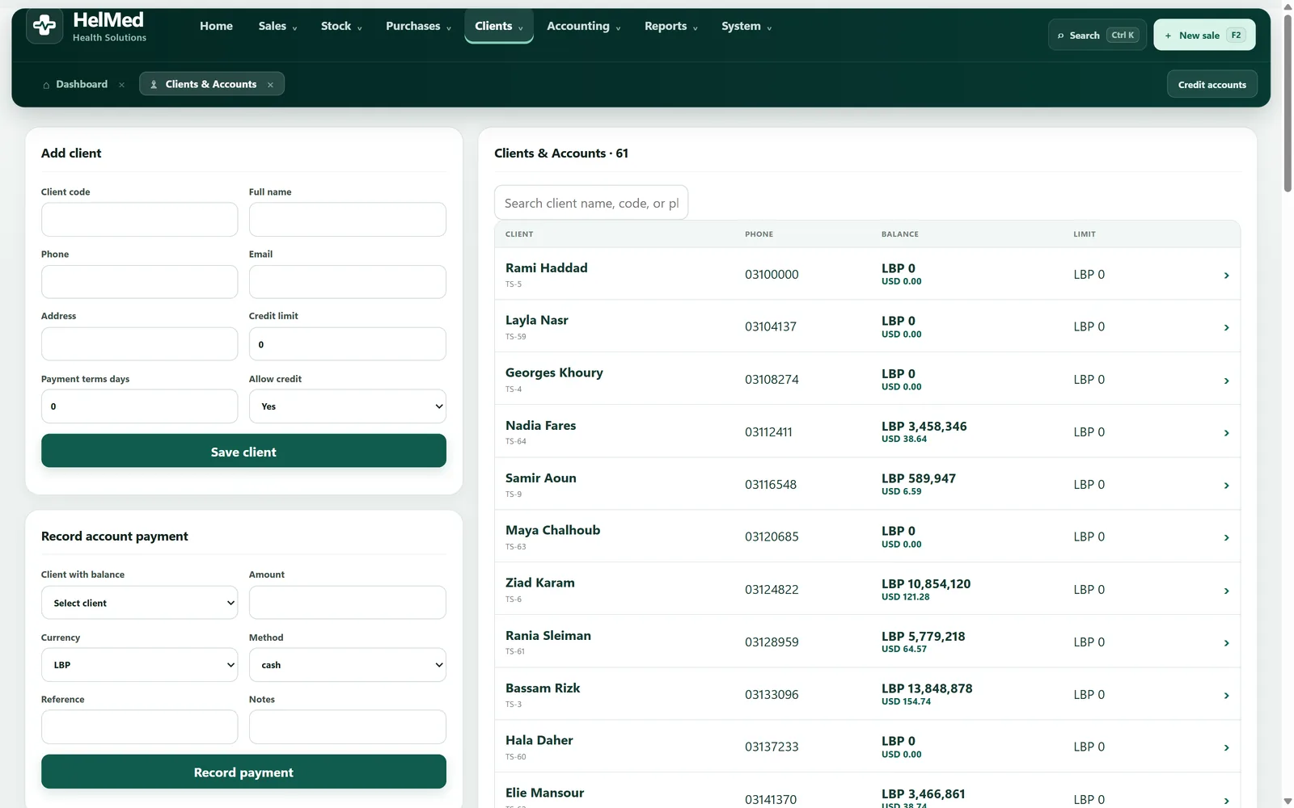Open Layla Nasr row chevron
The height and width of the screenshot is (808, 1294).
point(1226,328)
